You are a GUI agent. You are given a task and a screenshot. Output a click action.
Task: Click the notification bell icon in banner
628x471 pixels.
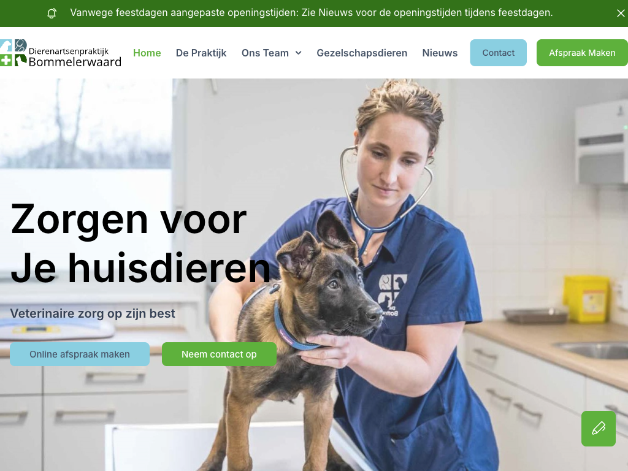[52, 13]
